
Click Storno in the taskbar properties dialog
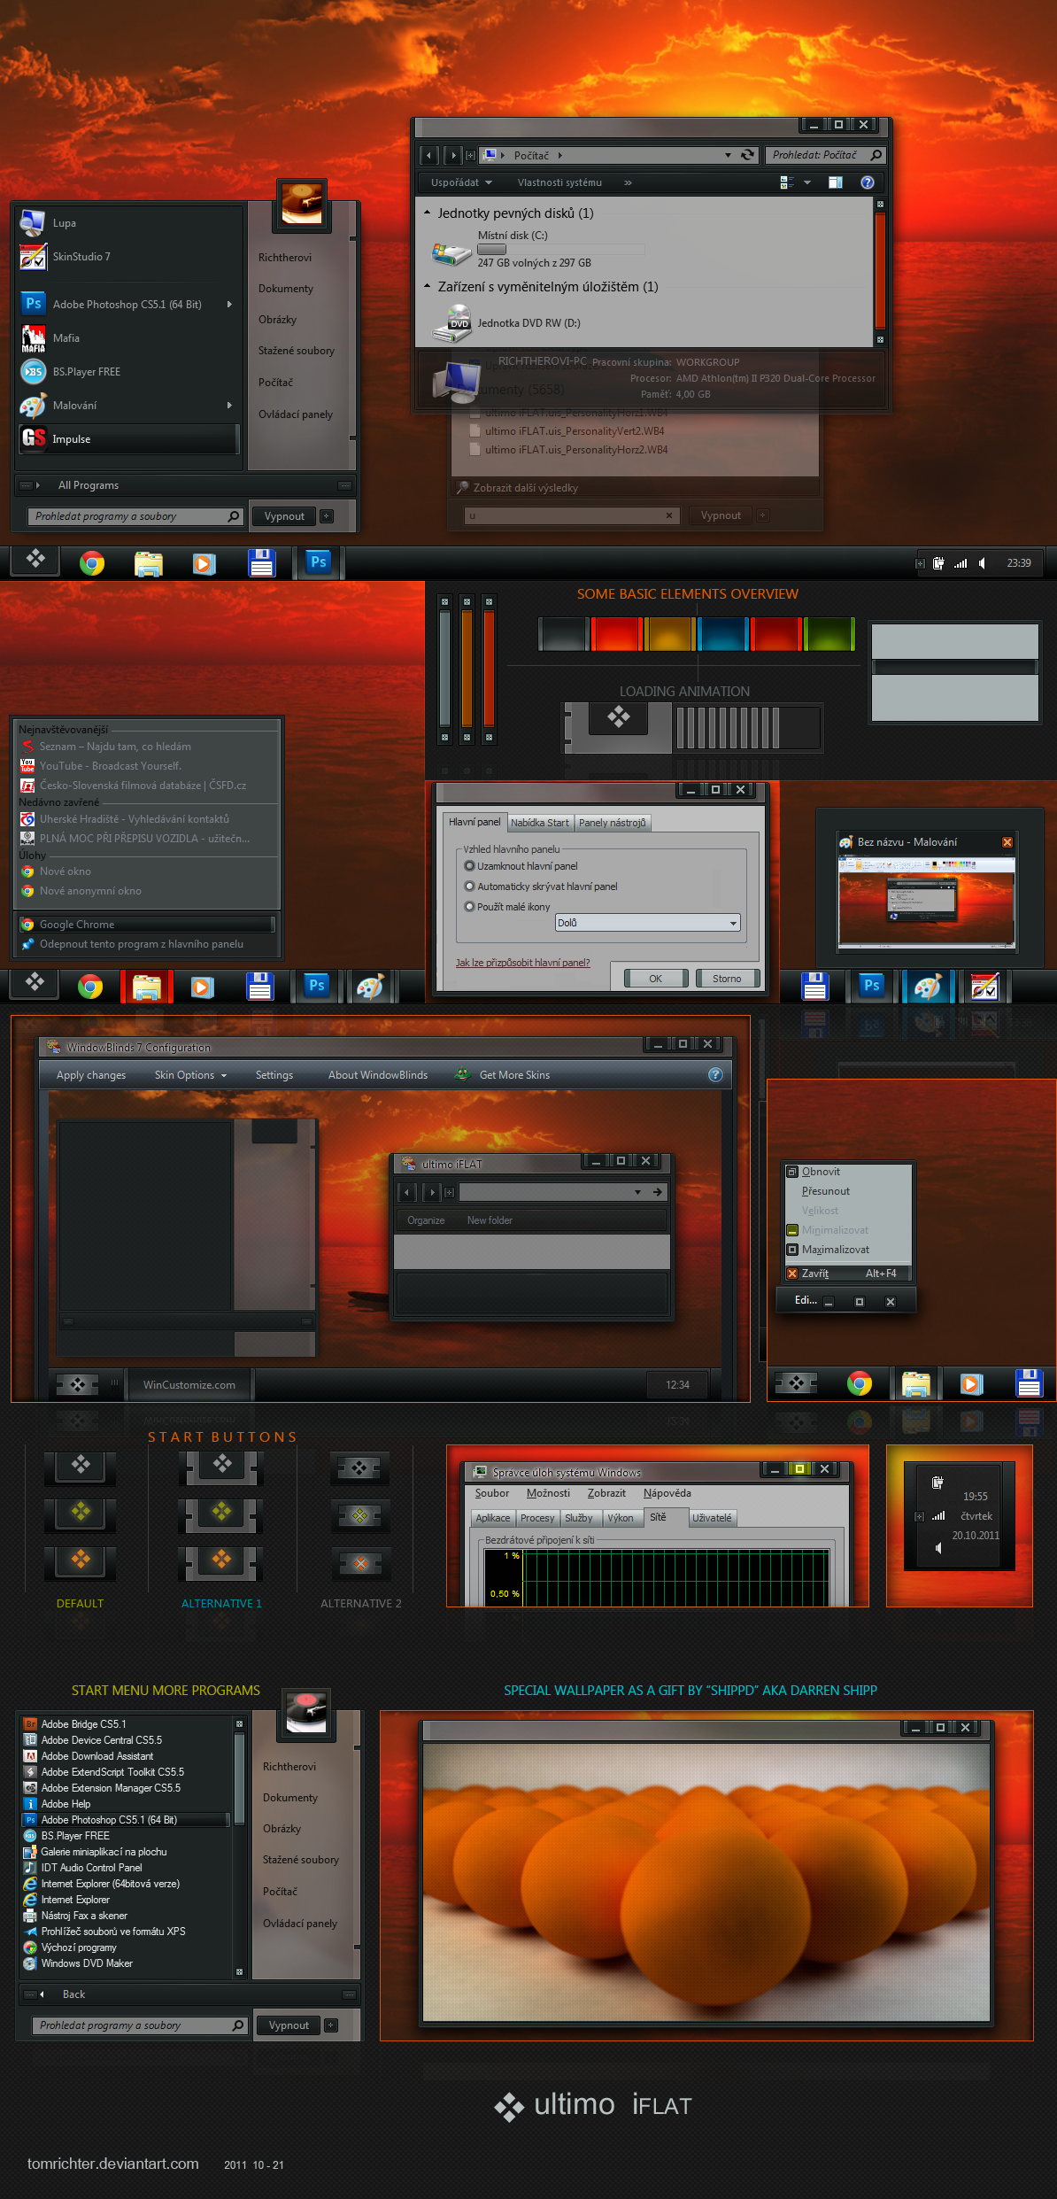click(728, 979)
